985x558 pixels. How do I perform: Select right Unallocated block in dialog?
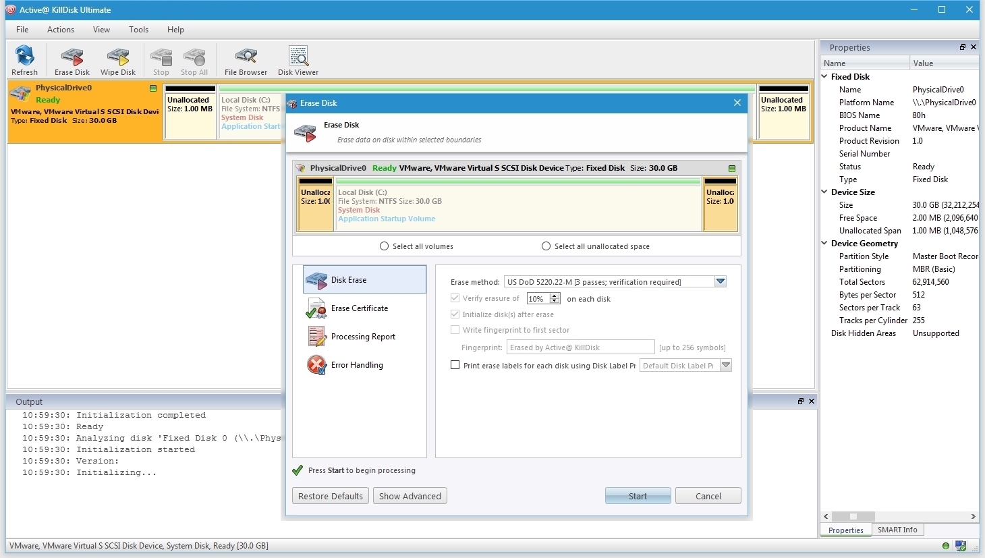pos(720,205)
